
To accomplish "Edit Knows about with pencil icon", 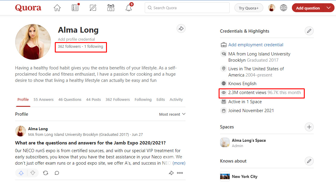I will (x=309, y=161).
